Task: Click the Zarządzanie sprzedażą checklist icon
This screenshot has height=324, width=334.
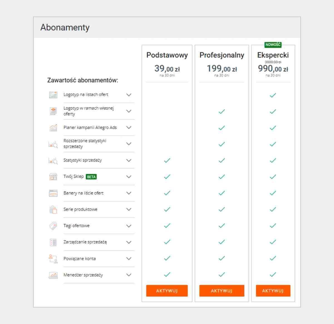Action: 53,242
